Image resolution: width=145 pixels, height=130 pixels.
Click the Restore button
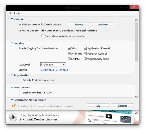pos(103,25)
